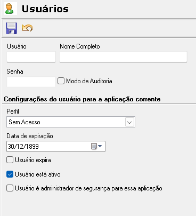
Task: Tick Usuário é administrador de segurança checkbox
Action: click(10, 188)
